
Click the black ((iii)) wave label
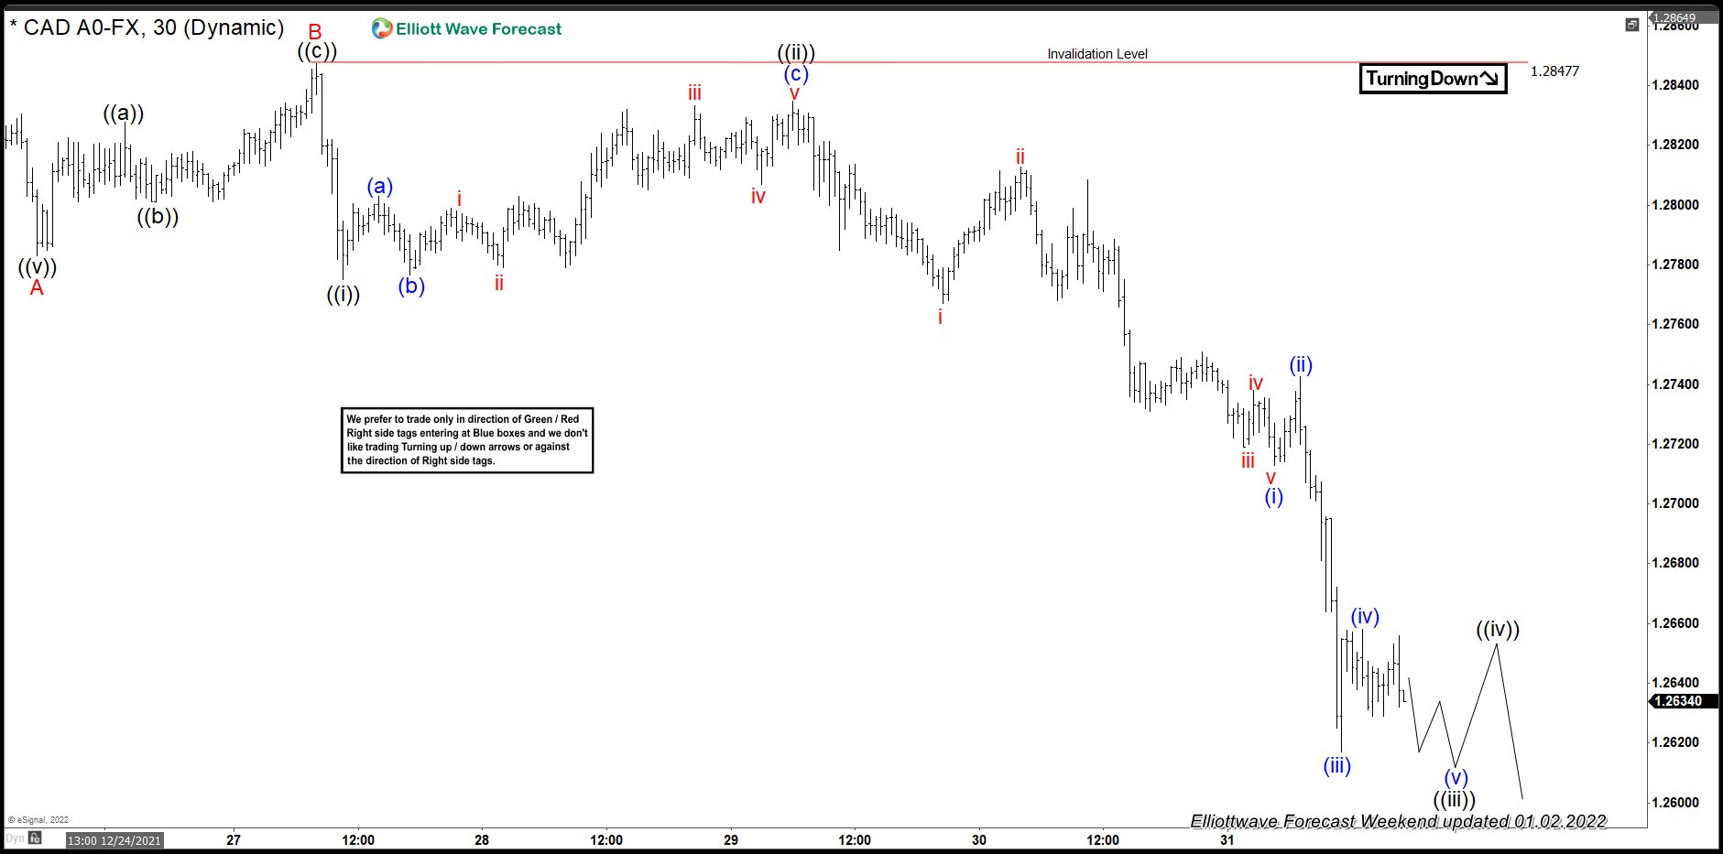tap(1455, 799)
